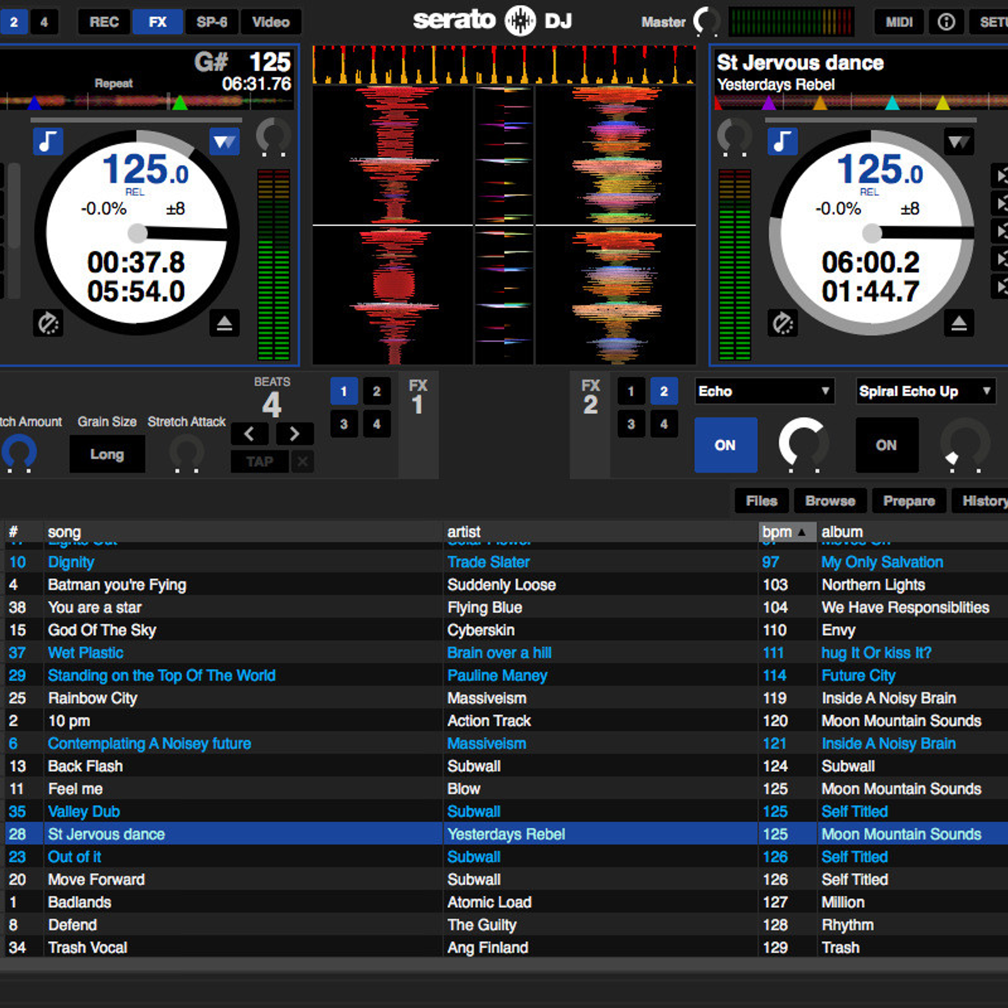
Task: Open left deck sync dropdown arrow
Action: [x=224, y=142]
